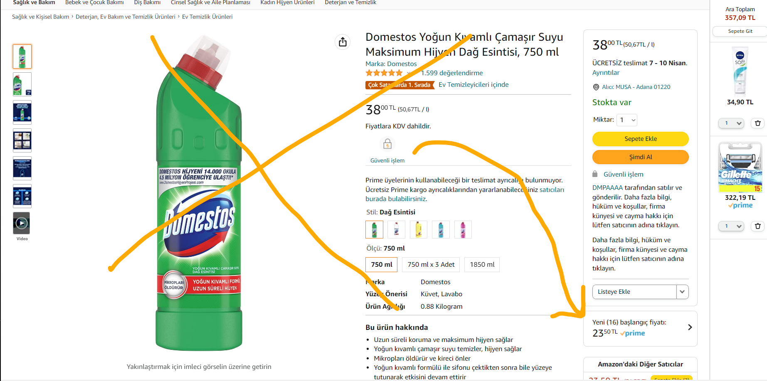Choose the 1850 ml size option
767x381 pixels.
[482, 265]
